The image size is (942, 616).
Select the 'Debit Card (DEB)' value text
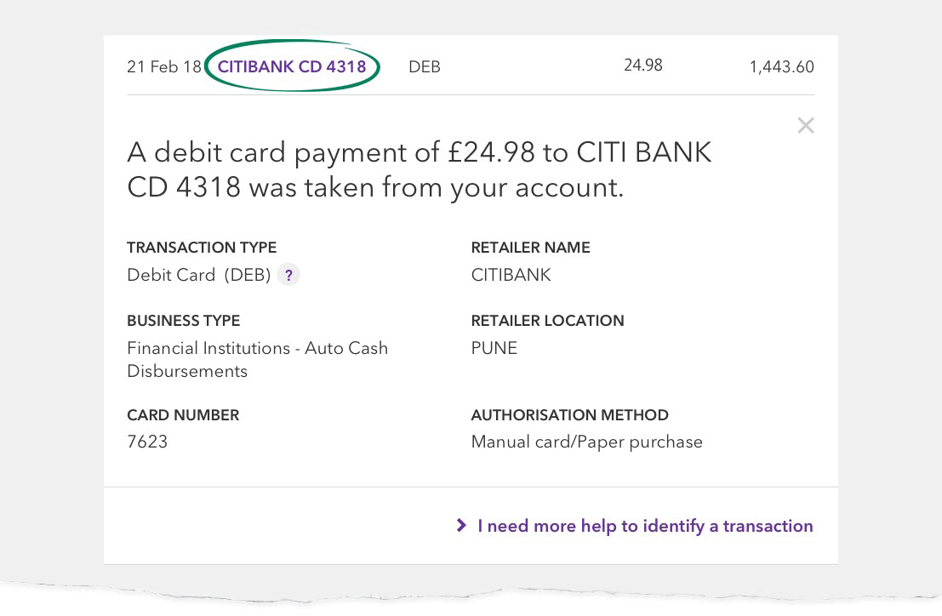pyautogui.click(x=199, y=275)
